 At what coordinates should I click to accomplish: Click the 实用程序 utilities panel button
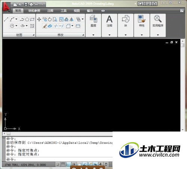click(x=158, y=21)
